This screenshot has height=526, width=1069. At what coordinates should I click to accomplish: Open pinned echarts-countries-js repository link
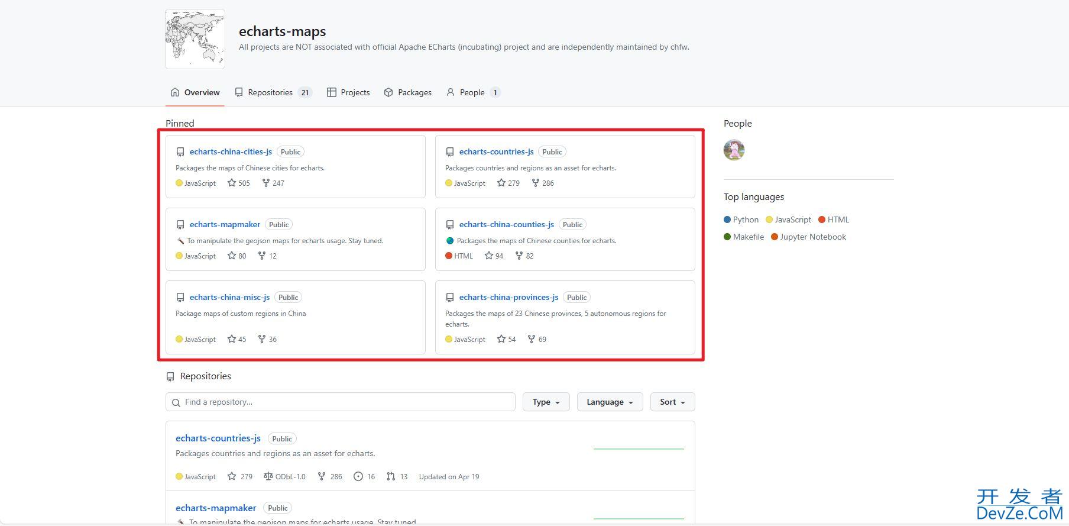(497, 151)
